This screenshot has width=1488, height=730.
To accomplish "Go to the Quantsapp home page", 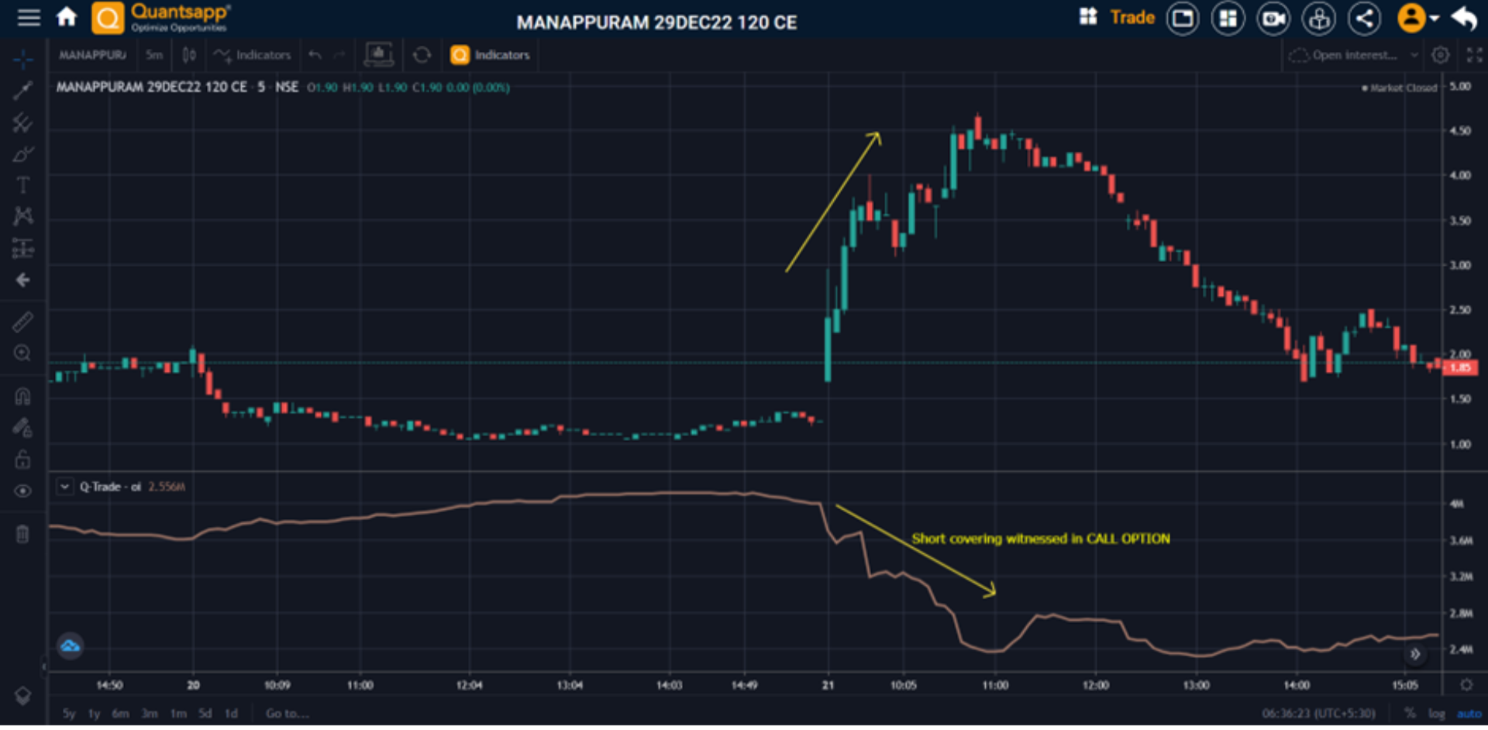I will tap(67, 17).
